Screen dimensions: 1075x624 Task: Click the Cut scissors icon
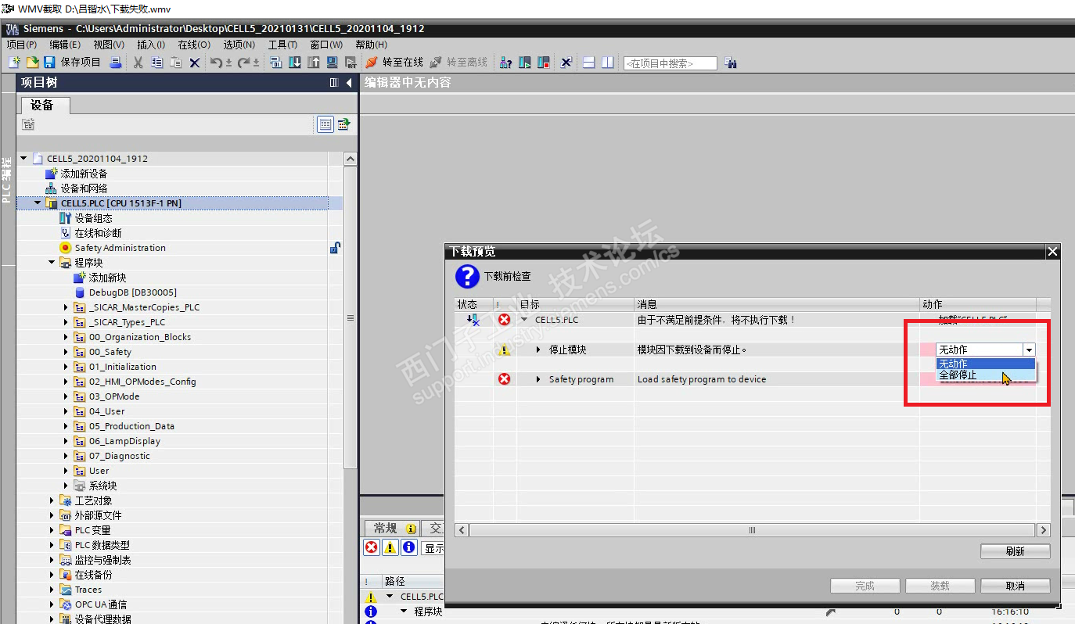click(x=138, y=63)
